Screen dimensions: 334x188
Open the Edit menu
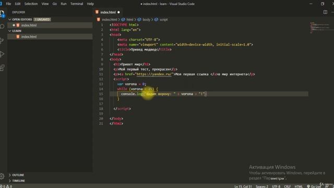[18, 4]
